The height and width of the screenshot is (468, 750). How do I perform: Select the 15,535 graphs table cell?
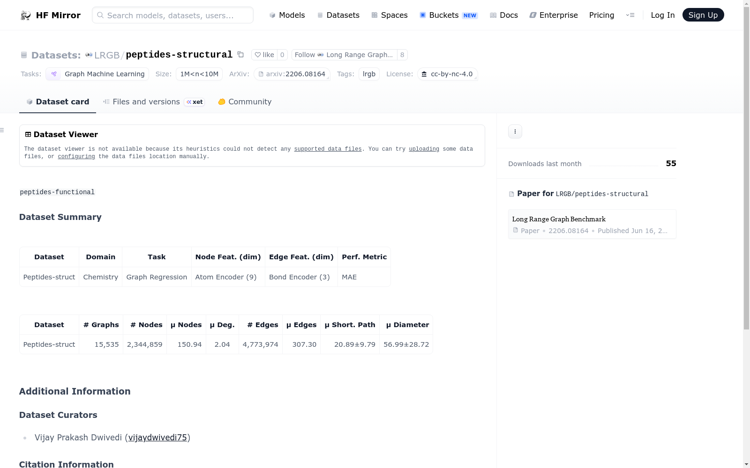101,344
